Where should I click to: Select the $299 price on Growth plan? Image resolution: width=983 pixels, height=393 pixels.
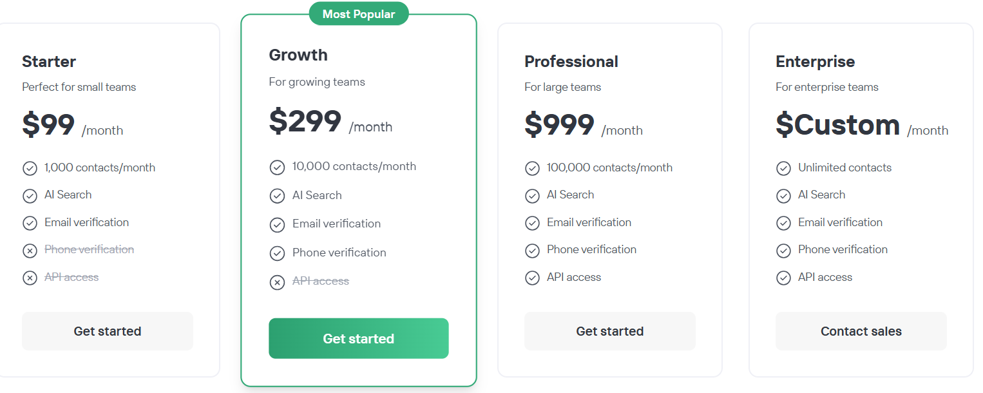pyautogui.click(x=305, y=122)
